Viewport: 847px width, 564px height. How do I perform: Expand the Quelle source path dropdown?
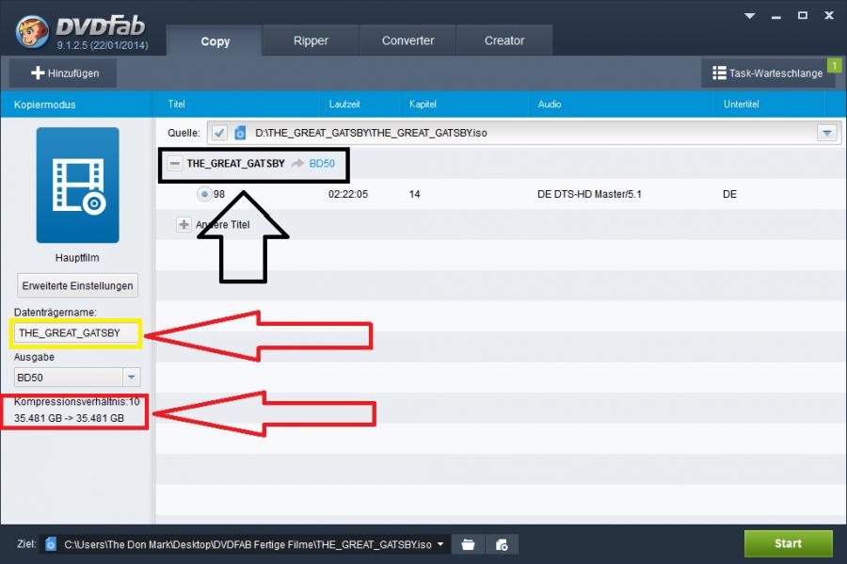tap(826, 133)
